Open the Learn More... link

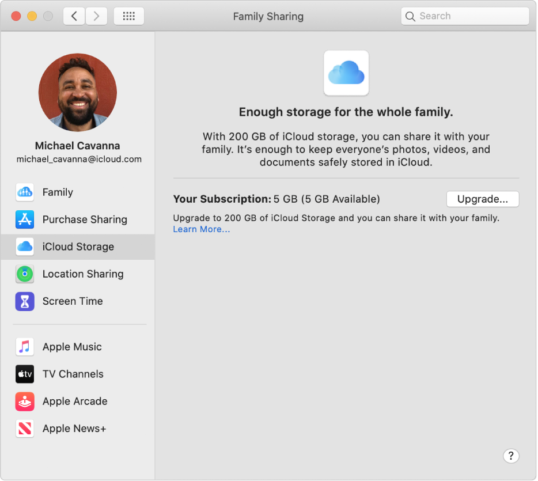[202, 229]
